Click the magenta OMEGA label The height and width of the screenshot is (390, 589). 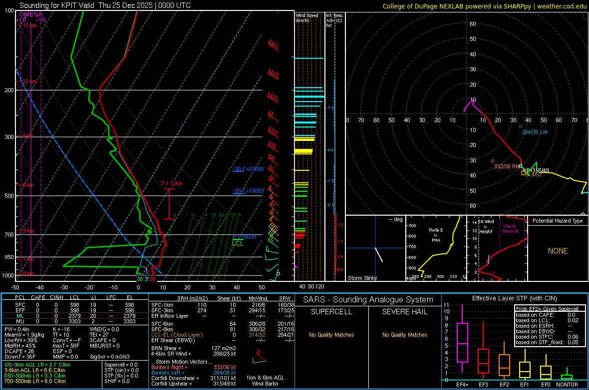30,14
